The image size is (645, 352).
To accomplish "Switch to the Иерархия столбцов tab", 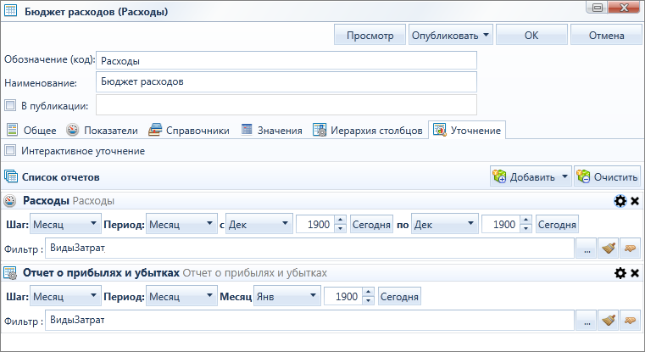I will [x=368, y=130].
